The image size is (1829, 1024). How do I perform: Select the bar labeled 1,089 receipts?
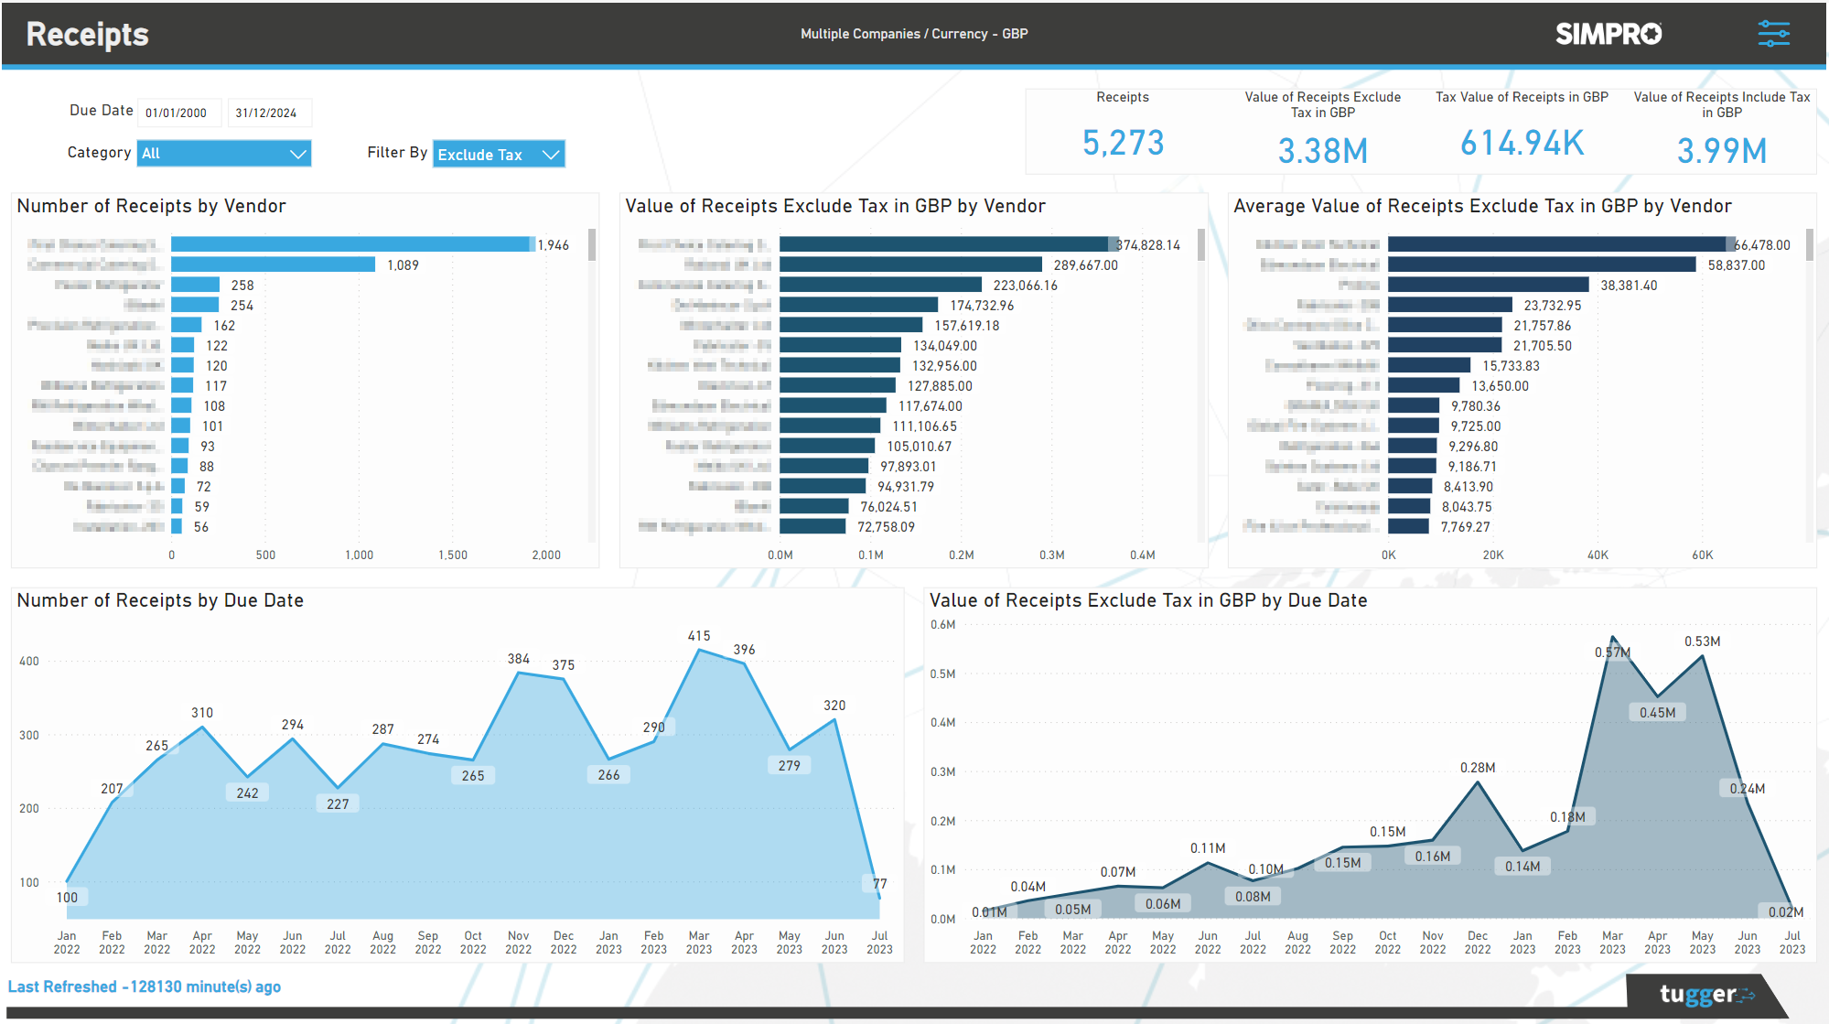(273, 264)
